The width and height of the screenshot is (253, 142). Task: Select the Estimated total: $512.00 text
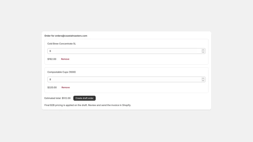tap(58, 98)
